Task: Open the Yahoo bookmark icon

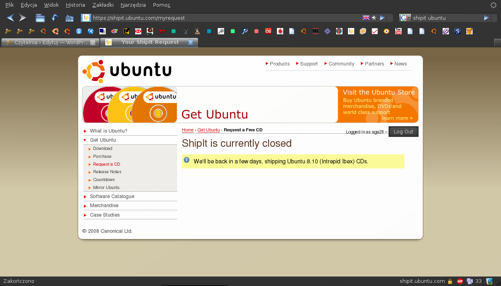Action: coord(162,31)
